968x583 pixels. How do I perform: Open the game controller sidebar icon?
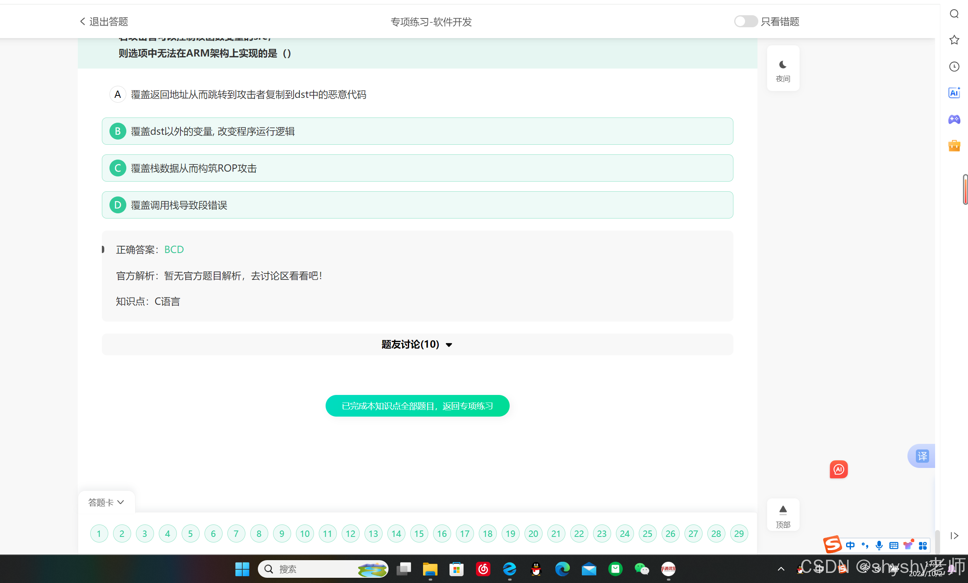(954, 119)
